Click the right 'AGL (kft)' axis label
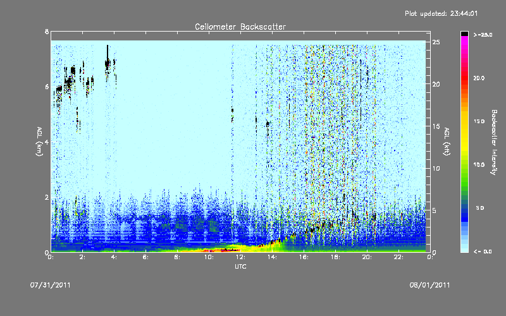Viewport: 506px width, 316px height. [447, 142]
